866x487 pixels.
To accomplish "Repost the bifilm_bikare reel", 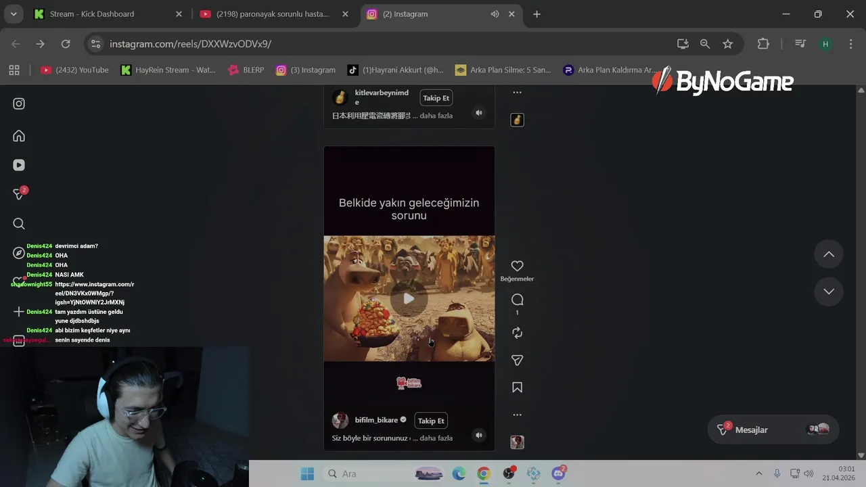I will 517,333.
